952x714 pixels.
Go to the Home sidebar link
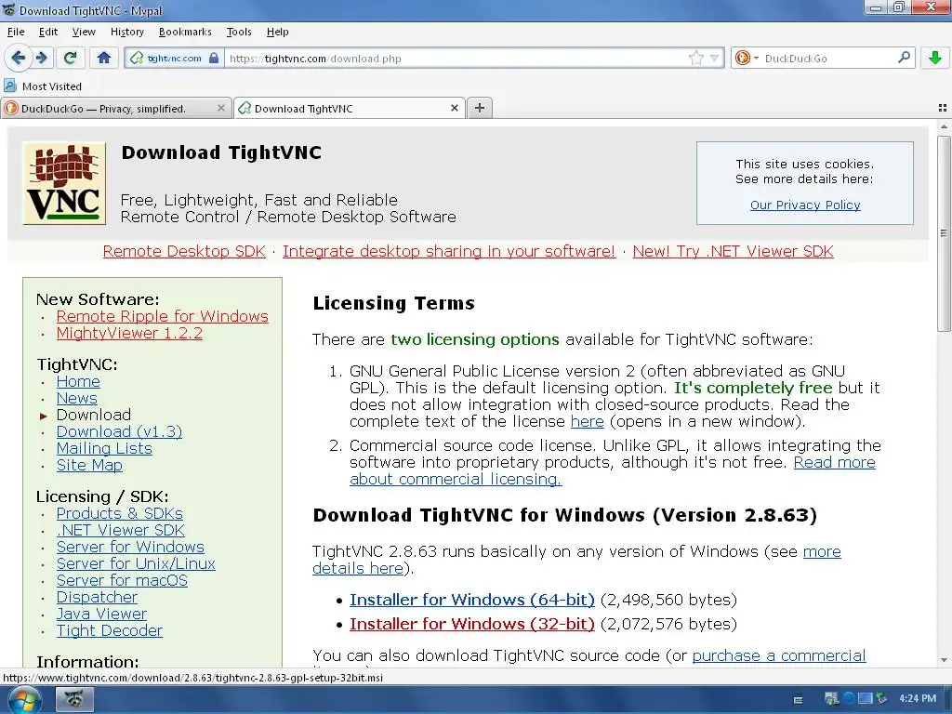coord(78,382)
